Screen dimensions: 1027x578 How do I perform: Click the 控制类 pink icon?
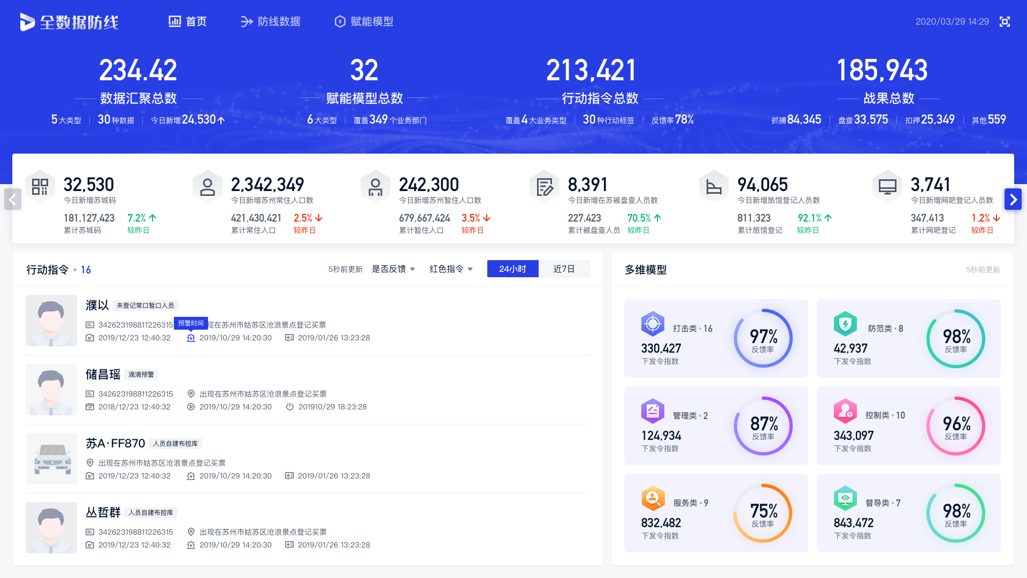[845, 411]
